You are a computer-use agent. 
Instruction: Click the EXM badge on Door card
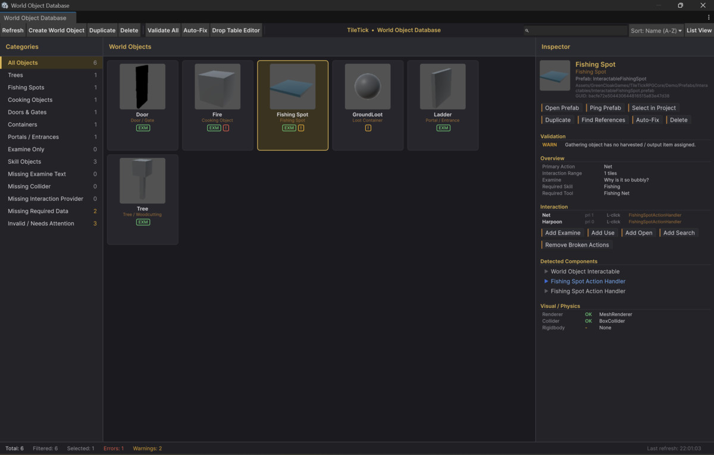(x=142, y=128)
